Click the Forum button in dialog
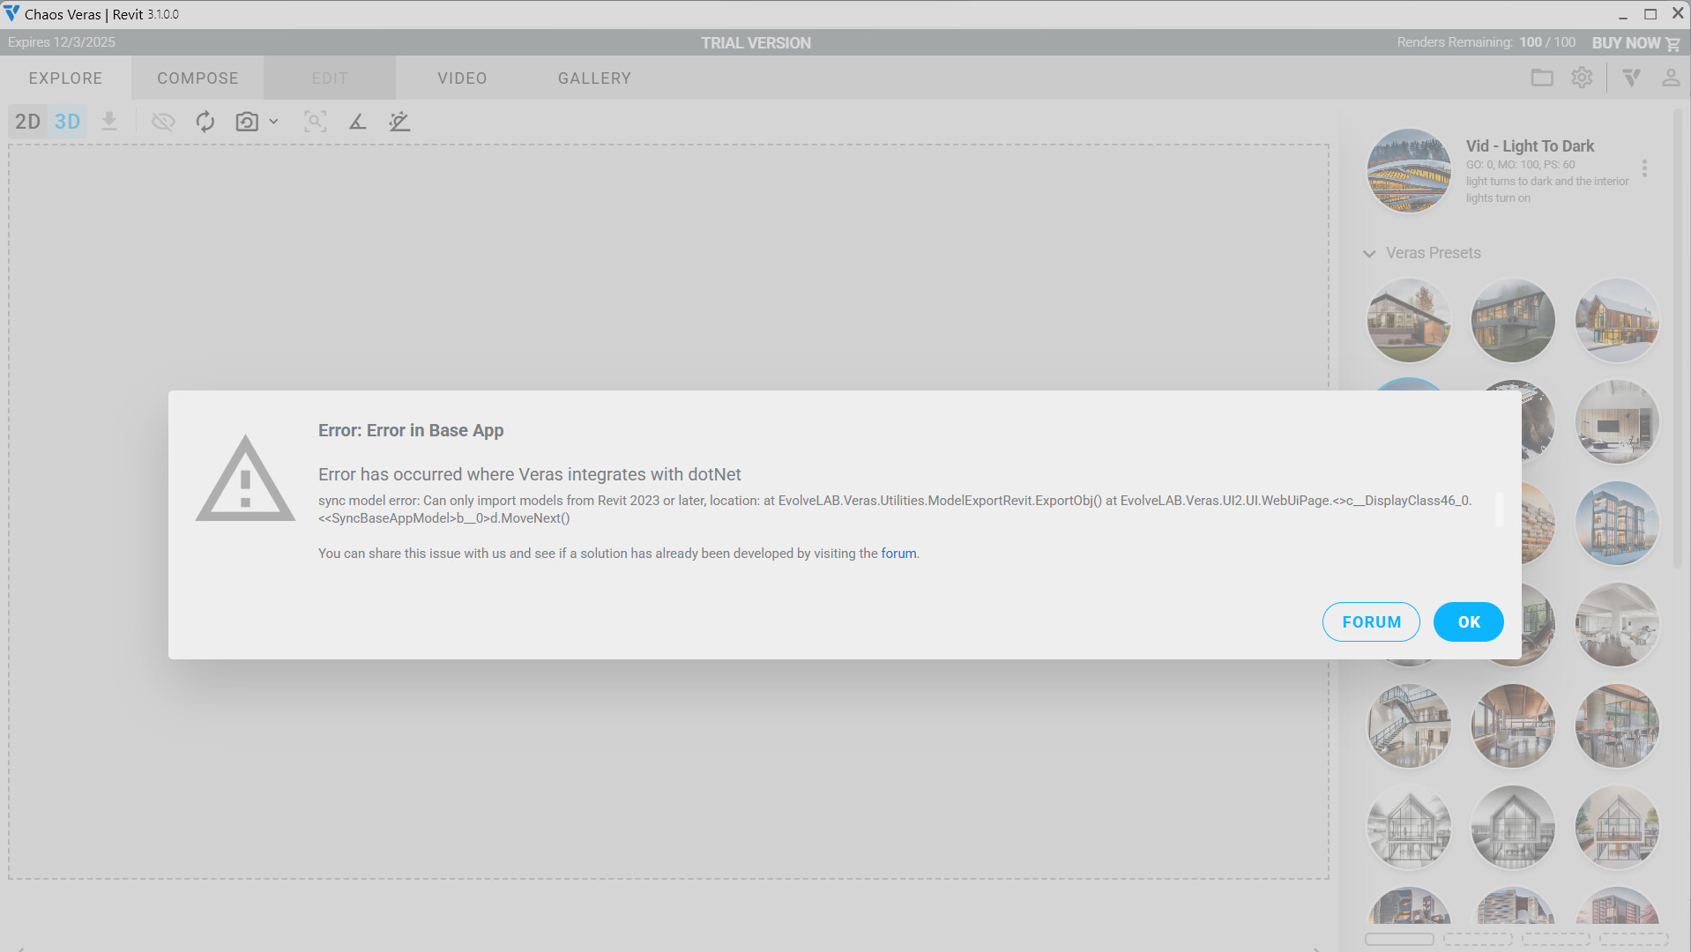1691x952 pixels. (x=1370, y=622)
